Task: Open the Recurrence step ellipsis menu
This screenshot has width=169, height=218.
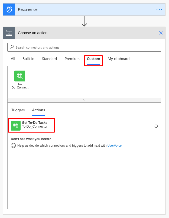Action: tap(159, 10)
